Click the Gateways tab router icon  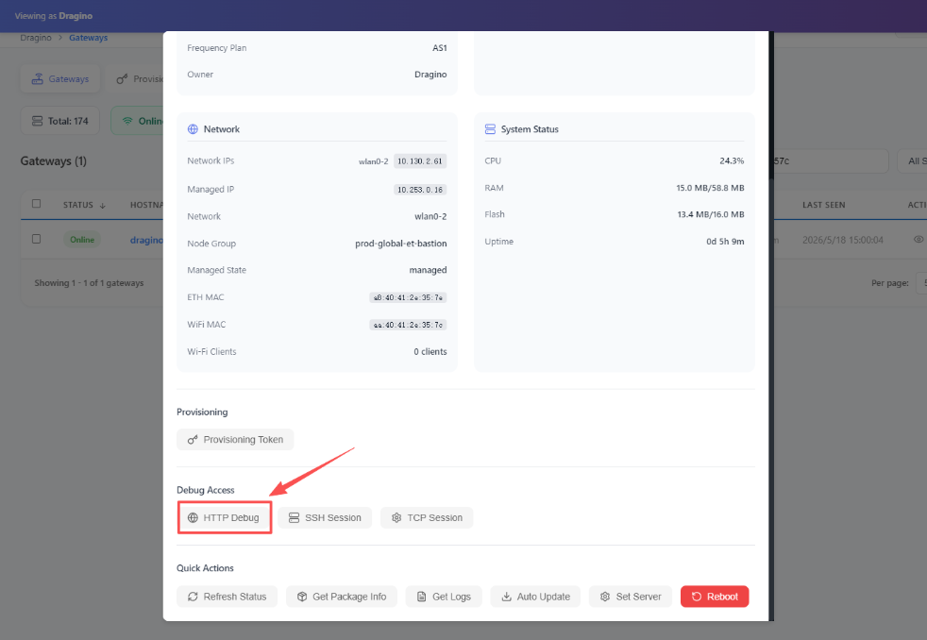[x=37, y=78]
